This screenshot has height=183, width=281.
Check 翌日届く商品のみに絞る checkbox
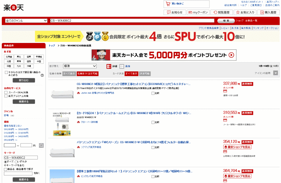point(6,72)
